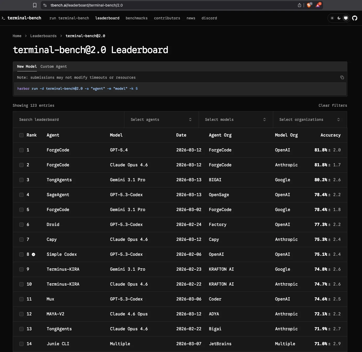Click the harbor run command code block

(180, 89)
